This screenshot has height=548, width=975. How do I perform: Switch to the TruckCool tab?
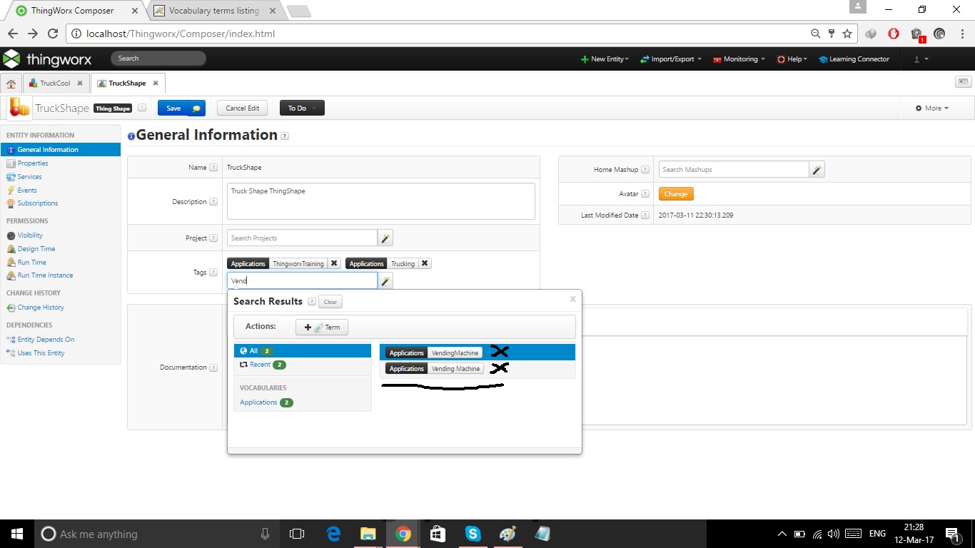pyautogui.click(x=56, y=83)
